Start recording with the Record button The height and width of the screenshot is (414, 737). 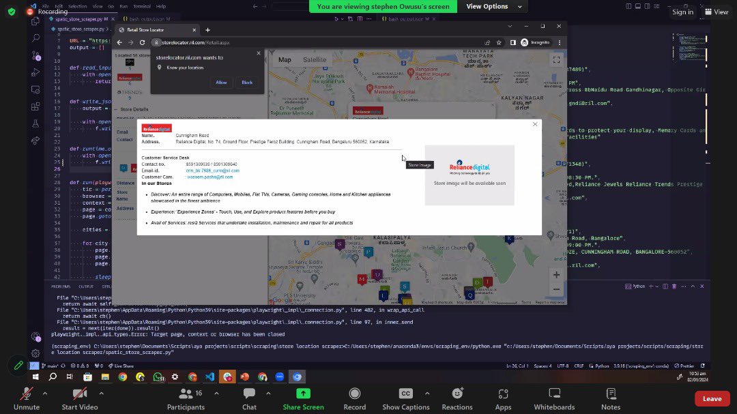354,399
